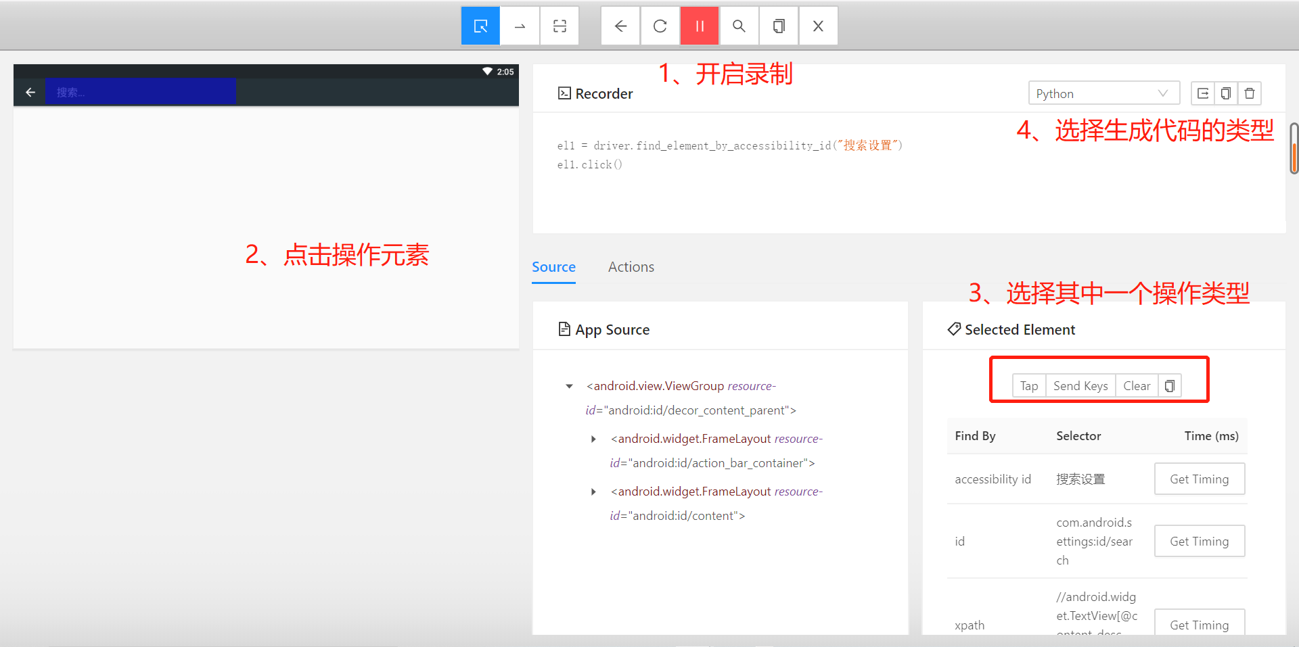Click the Selected Element panel title

[x=1011, y=329]
